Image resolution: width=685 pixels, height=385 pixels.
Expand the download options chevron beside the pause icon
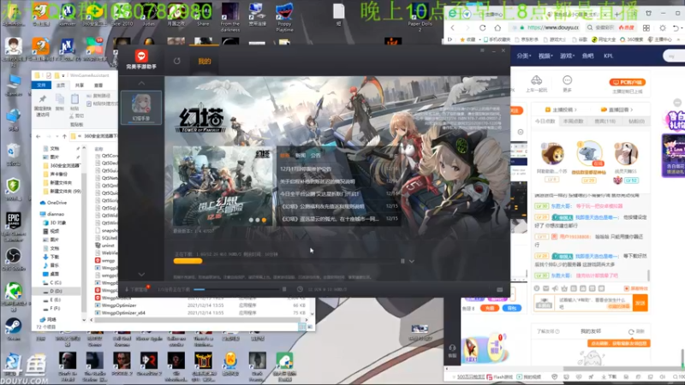coord(412,261)
